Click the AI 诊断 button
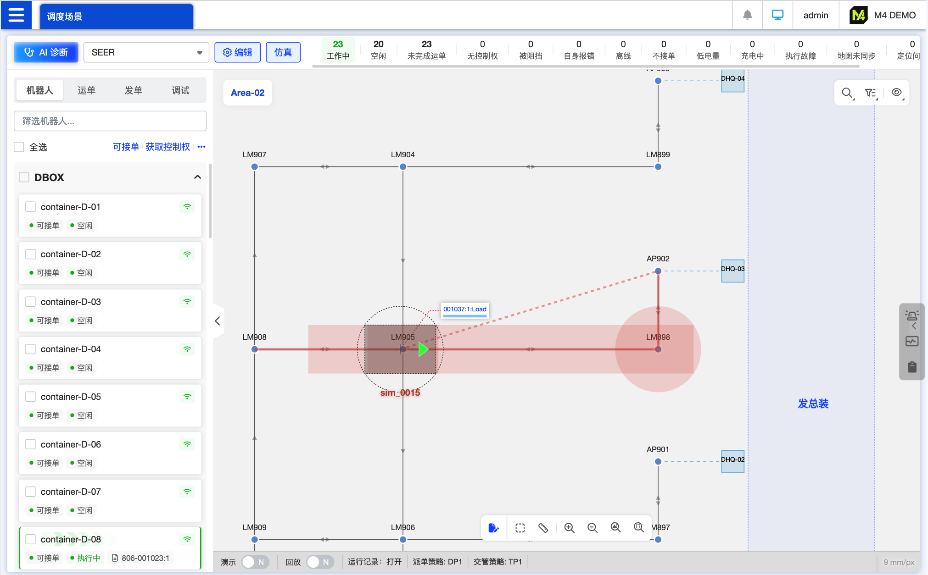The width and height of the screenshot is (928, 575). [x=46, y=52]
